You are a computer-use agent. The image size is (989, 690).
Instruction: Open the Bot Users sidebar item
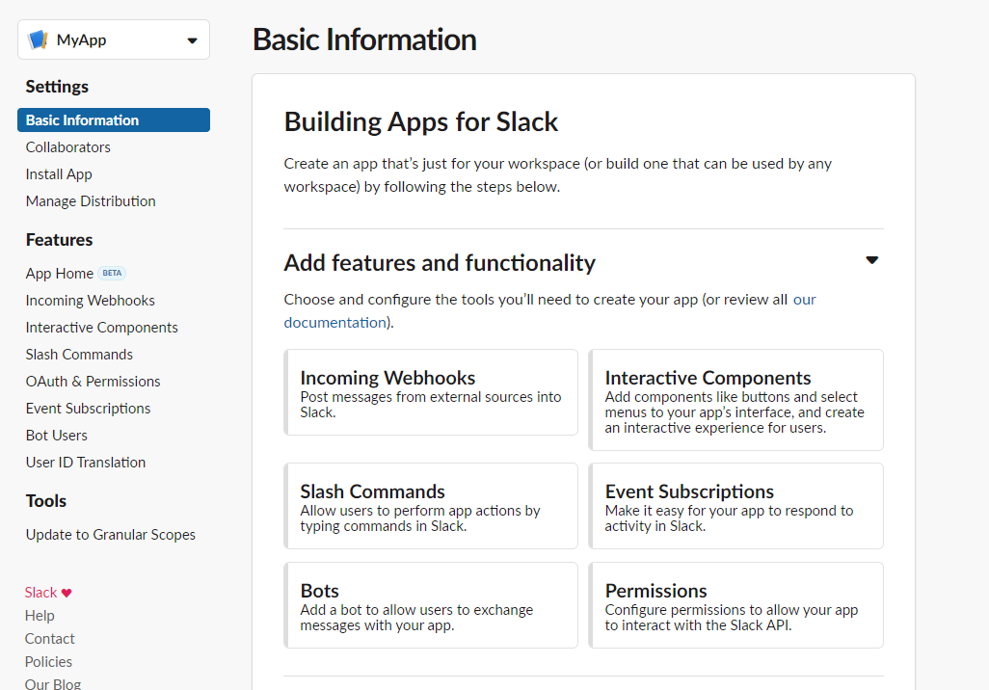(57, 436)
